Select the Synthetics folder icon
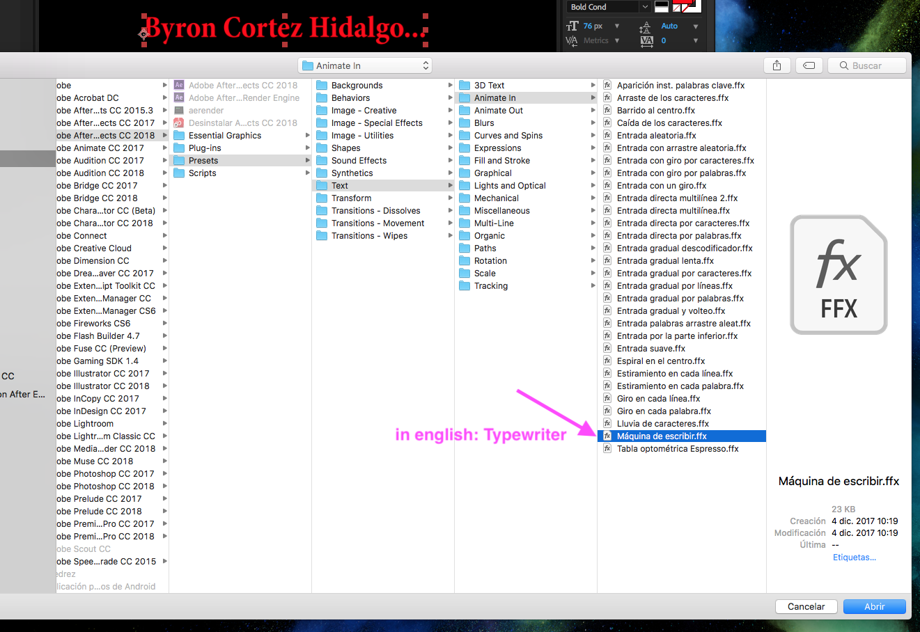Viewport: 920px width, 632px height. point(322,173)
